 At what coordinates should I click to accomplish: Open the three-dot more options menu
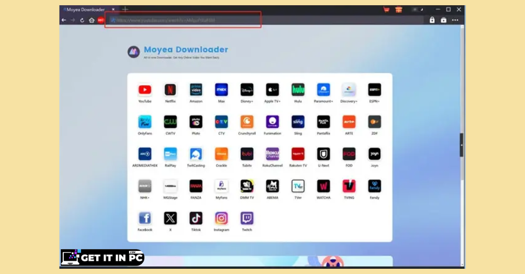click(455, 20)
